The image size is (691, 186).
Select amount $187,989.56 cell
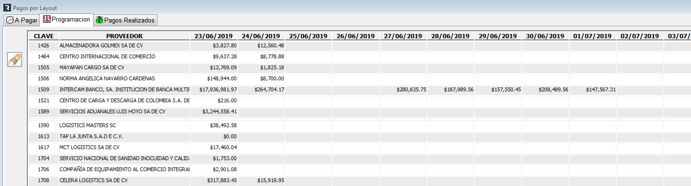click(451, 90)
